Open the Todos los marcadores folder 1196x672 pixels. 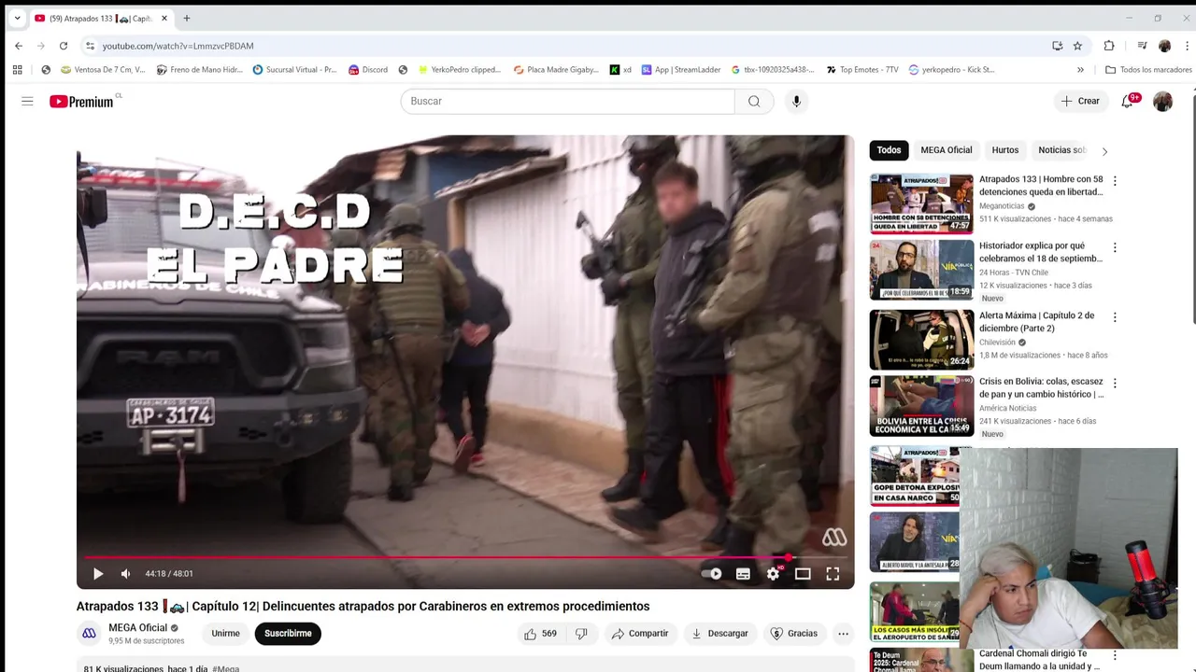(1148, 69)
